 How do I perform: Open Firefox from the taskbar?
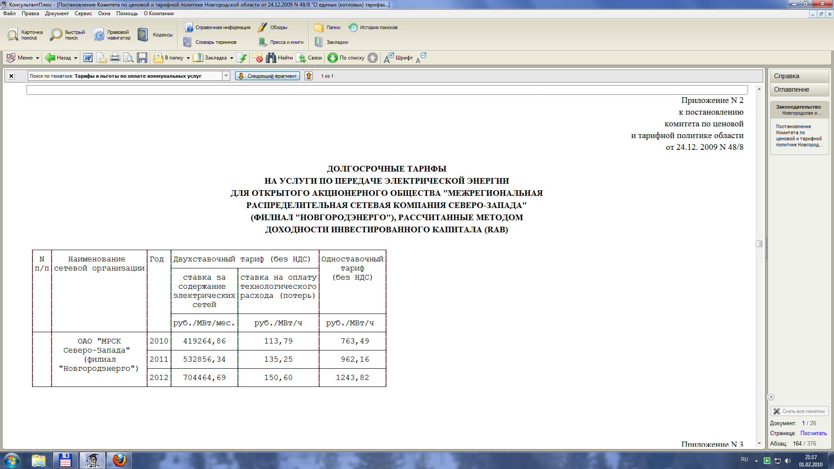[119, 460]
